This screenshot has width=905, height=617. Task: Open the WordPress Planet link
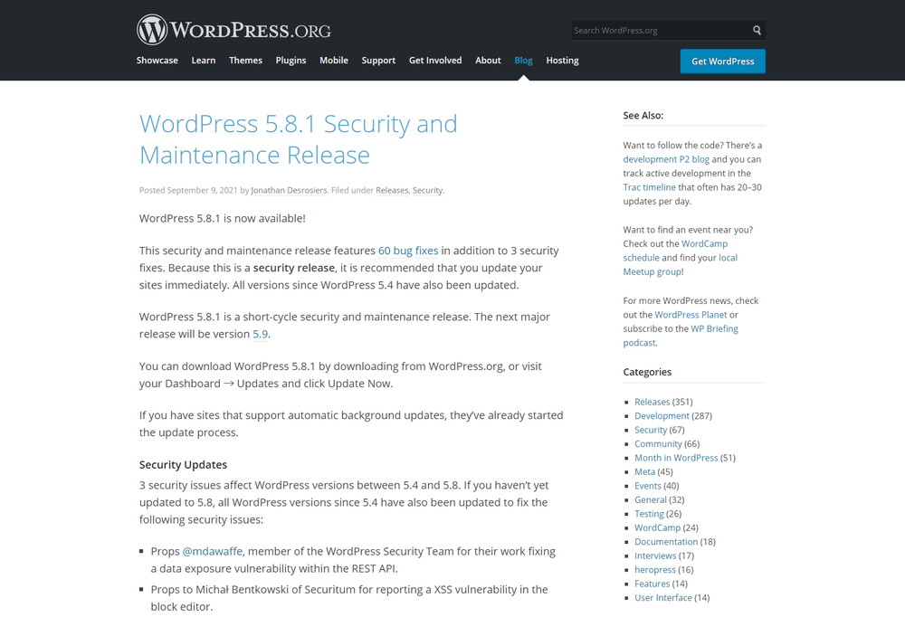pos(691,315)
